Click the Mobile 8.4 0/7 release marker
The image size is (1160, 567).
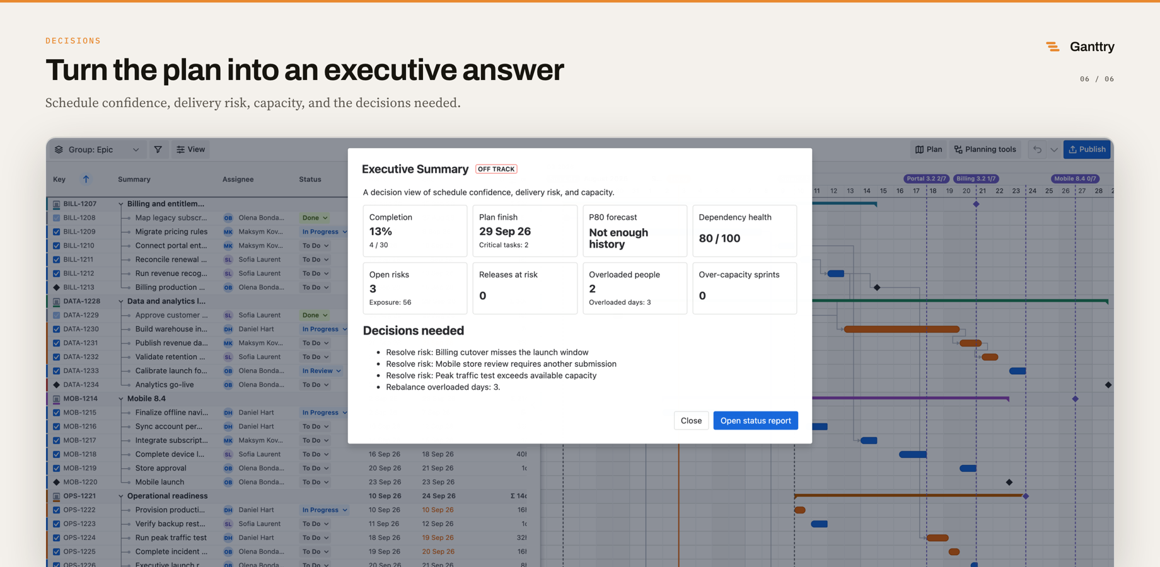(x=1075, y=179)
